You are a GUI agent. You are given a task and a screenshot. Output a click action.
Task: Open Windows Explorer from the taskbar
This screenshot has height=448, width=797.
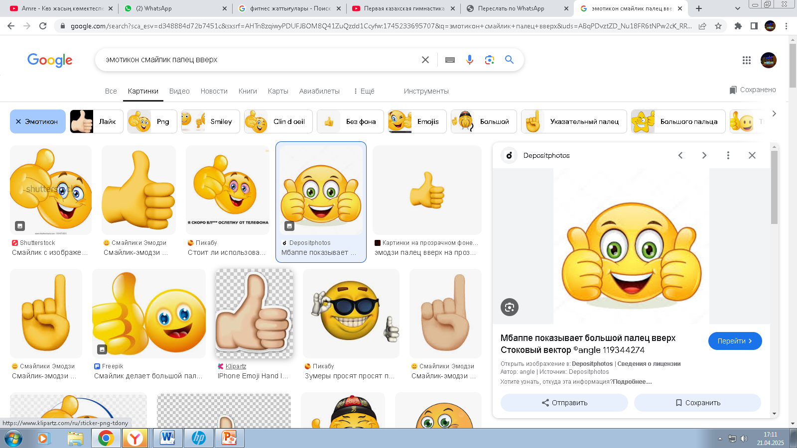point(75,438)
